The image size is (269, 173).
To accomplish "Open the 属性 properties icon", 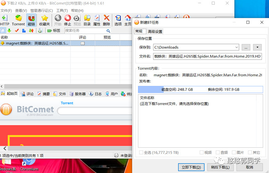I will 97,20.
